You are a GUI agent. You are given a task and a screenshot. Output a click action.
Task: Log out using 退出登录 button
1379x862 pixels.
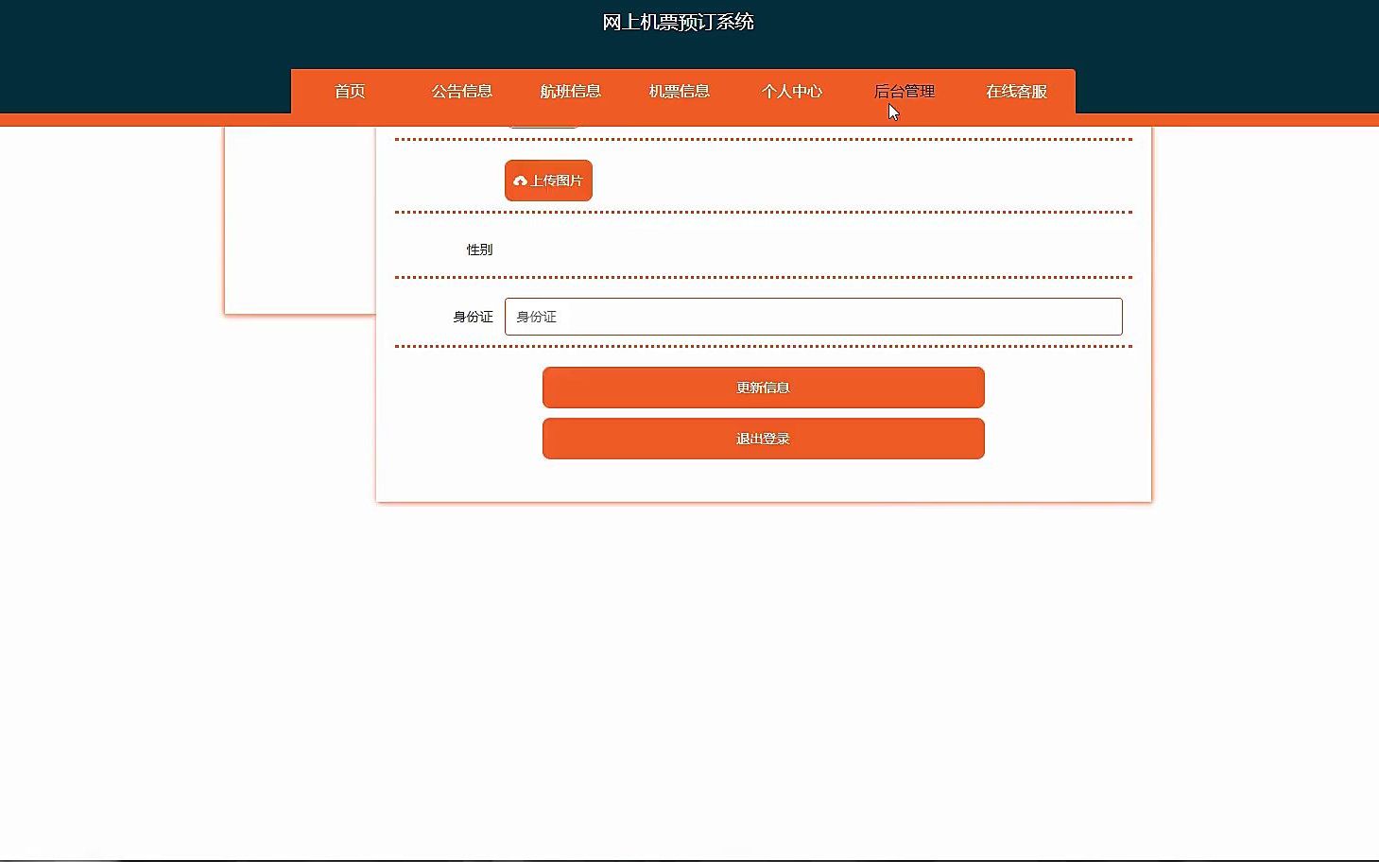[764, 439]
